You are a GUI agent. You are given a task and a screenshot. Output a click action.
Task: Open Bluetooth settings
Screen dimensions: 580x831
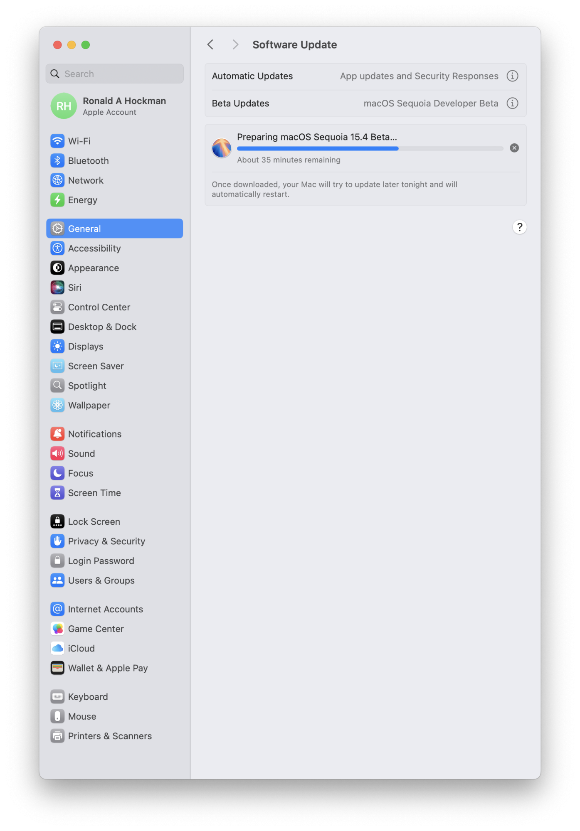pyautogui.click(x=114, y=160)
